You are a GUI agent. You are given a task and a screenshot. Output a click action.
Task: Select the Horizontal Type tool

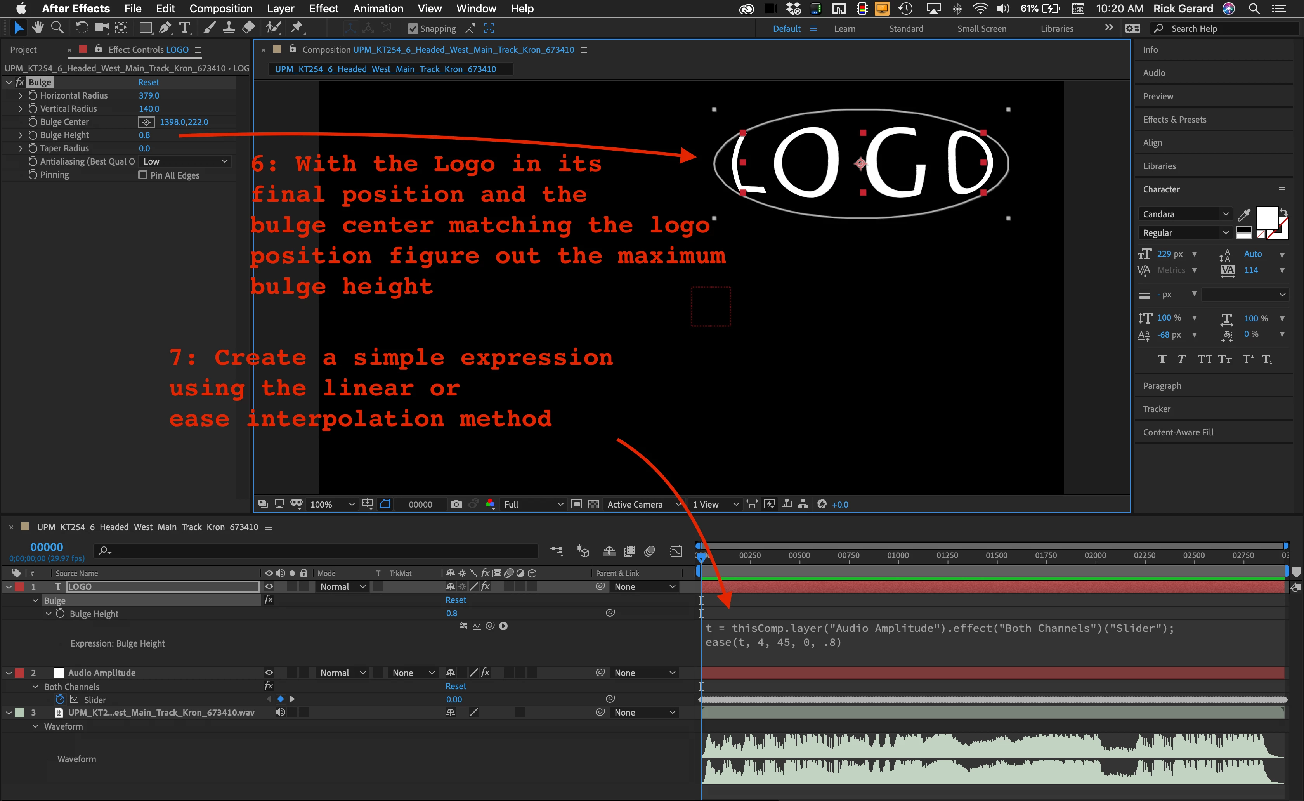pos(185,28)
